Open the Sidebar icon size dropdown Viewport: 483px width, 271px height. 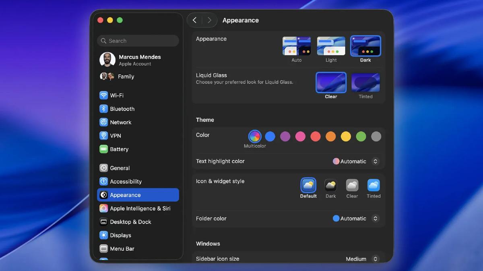pyautogui.click(x=375, y=259)
